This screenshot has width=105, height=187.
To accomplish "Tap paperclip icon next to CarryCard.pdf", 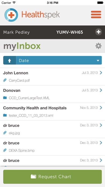I will click(x=5, y=80).
